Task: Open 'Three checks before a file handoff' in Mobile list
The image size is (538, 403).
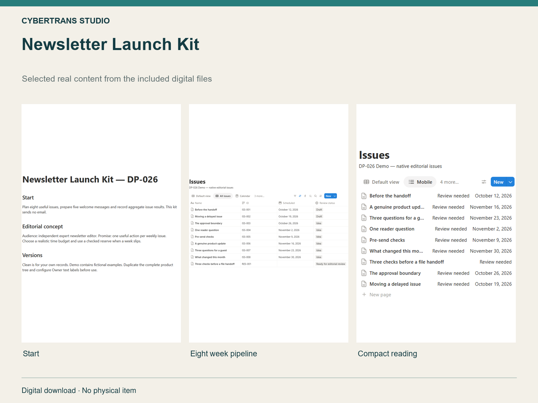Action: tap(407, 262)
